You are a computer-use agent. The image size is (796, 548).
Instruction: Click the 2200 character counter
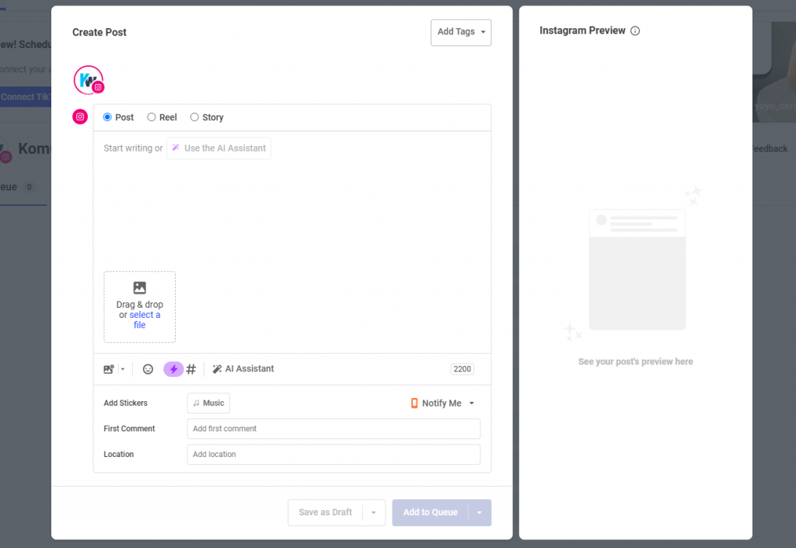pos(462,369)
